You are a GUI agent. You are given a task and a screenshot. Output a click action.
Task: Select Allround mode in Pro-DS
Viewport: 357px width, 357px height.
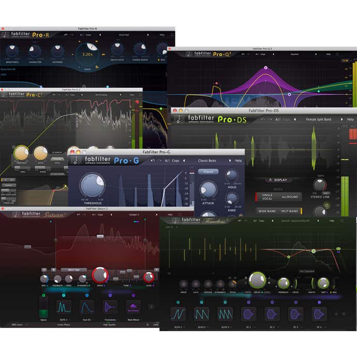pyautogui.click(x=290, y=197)
